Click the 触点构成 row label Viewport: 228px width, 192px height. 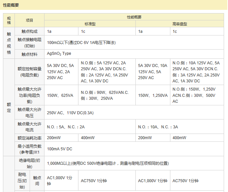pos(30,32)
